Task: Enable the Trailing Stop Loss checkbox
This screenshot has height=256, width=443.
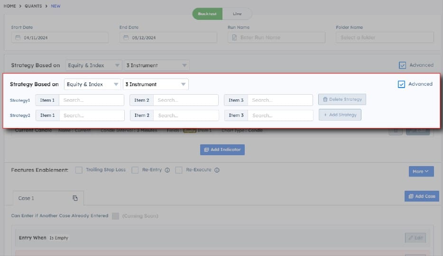Action: coord(79,170)
